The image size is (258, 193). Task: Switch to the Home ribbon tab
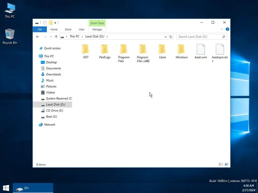point(54,29)
